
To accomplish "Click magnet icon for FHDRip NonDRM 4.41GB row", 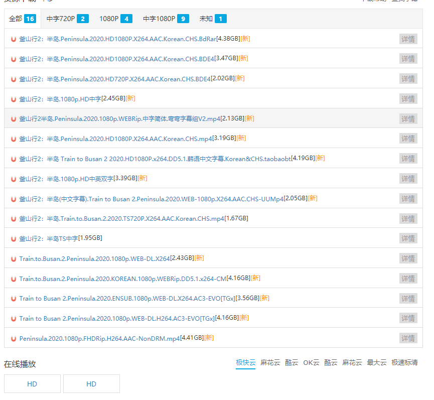I will point(13,339).
